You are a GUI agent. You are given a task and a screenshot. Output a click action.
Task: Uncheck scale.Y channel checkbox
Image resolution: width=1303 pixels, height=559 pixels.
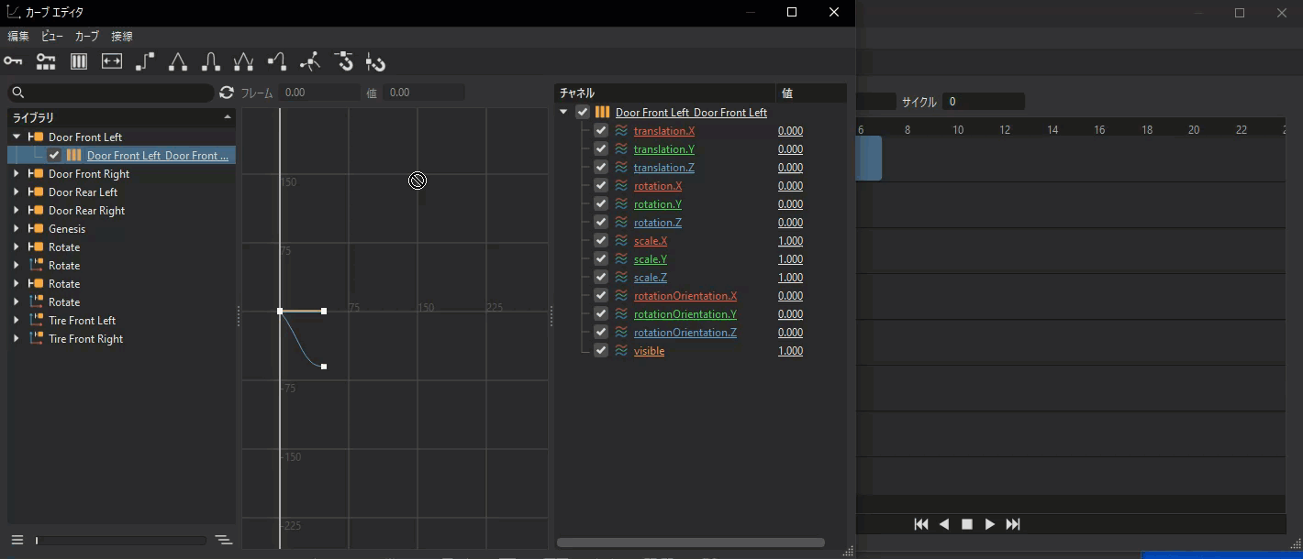(601, 259)
